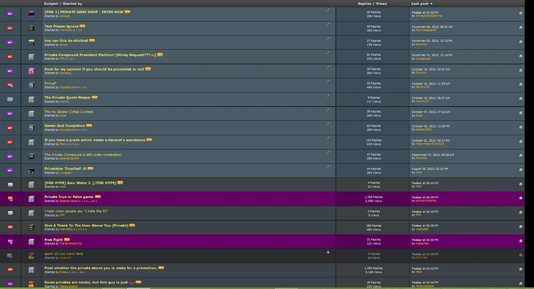The image size is (534, 289).
Task: Open The No Soldier Collab Contest thread
Action: pyautogui.click(x=69, y=112)
